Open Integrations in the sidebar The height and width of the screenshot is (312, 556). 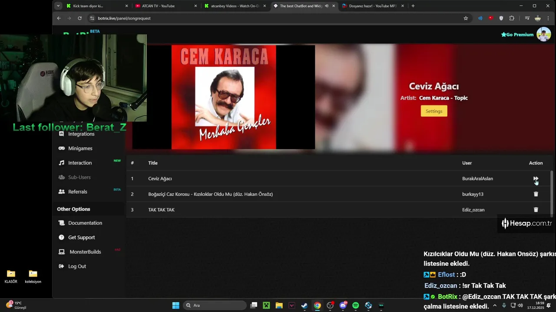point(81,134)
